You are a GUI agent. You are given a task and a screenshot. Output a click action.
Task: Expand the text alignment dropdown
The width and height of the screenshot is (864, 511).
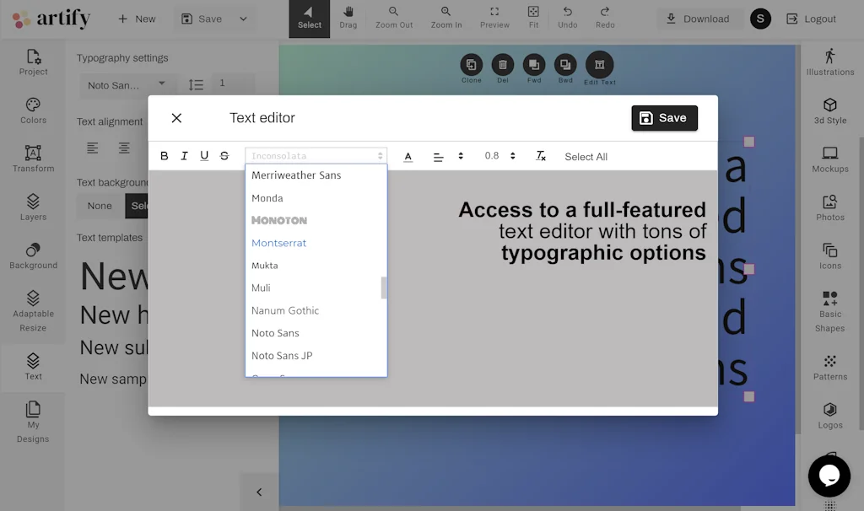coord(448,156)
